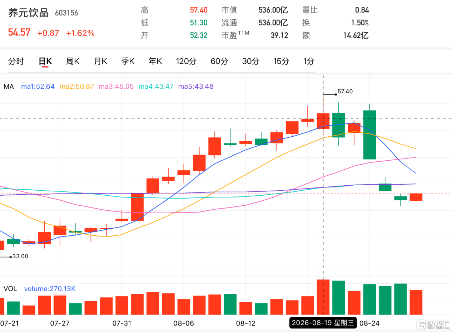This screenshot has height=332, width=452.
Task: Click the 流通 value 536.00亿
Action: (x=273, y=23)
